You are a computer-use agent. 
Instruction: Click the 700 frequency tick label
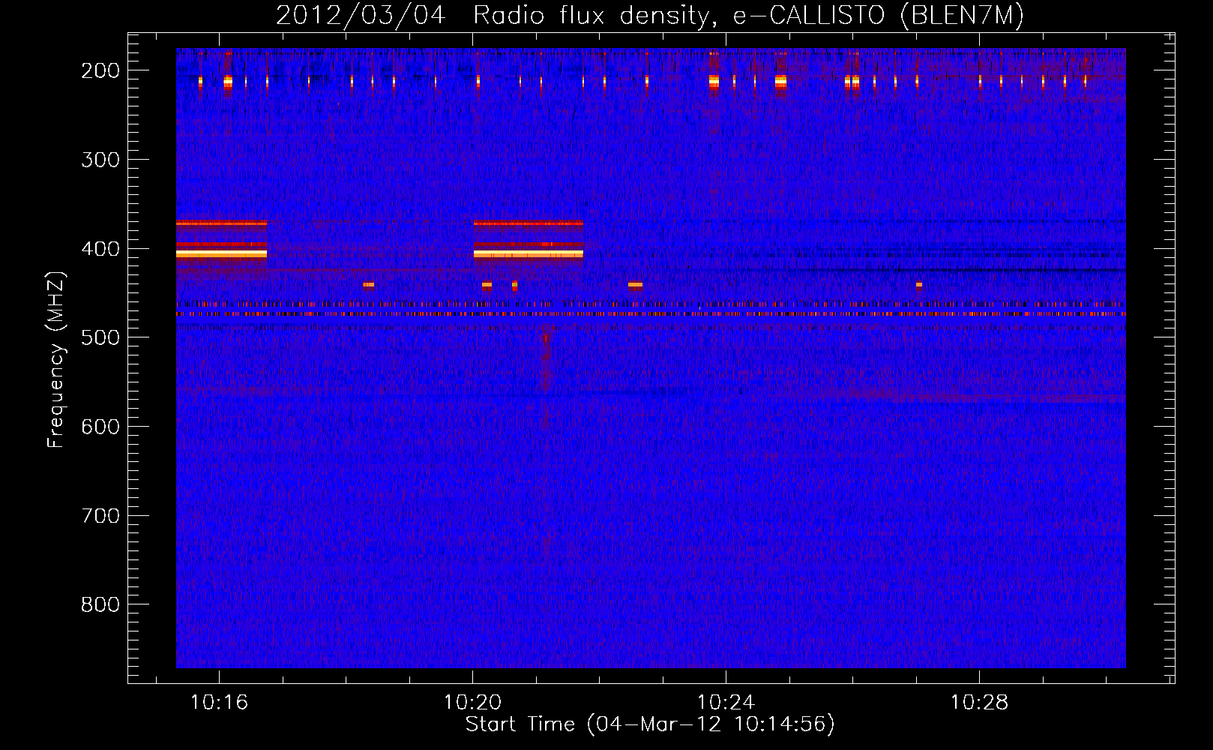pos(100,516)
